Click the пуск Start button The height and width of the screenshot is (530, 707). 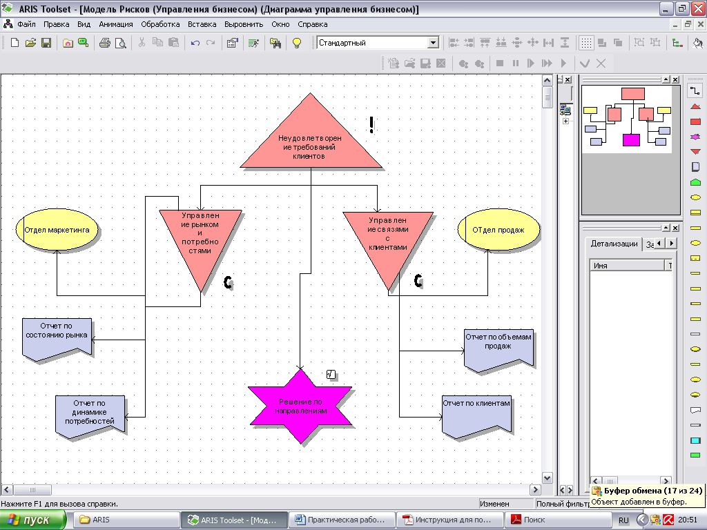33,520
